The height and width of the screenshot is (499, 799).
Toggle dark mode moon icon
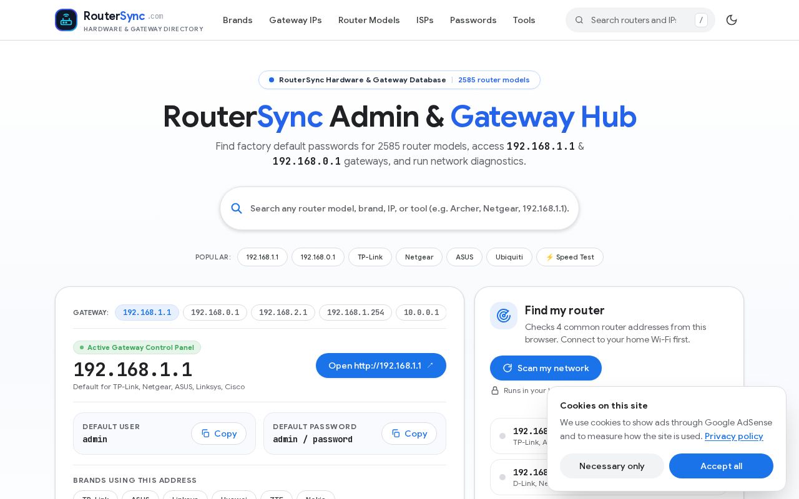click(732, 20)
